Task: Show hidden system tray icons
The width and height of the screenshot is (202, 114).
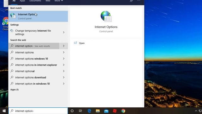Action: tap(196, 111)
